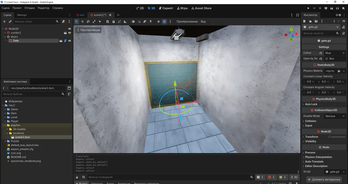The width and height of the screenshot is (348, 184).
Task: Expand the Collision section
Action: pyautogui.click(x=310, y=121)
